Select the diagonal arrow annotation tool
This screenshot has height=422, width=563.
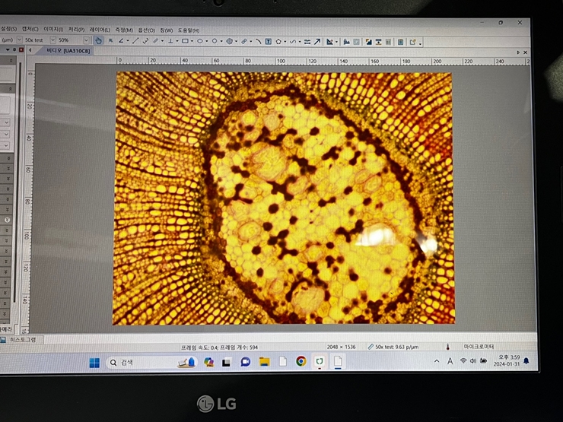click(317, 41)
